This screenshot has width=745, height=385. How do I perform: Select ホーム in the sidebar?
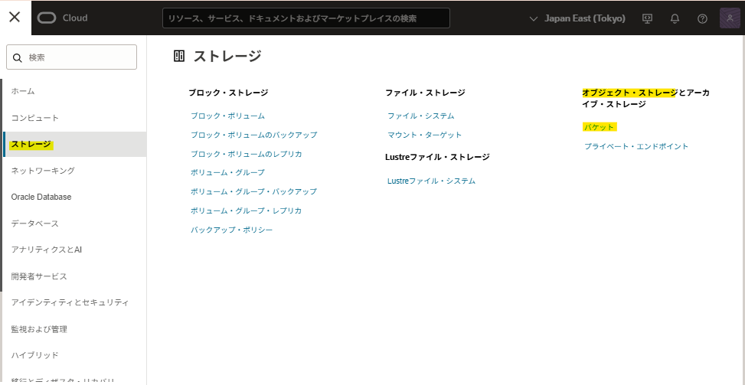[23, 91]
